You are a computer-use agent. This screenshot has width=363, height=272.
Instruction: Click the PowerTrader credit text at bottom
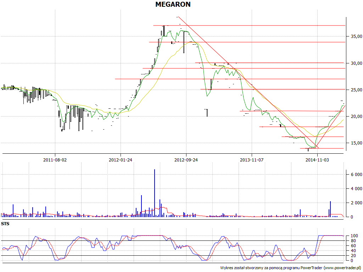click(x=291, y=268)
